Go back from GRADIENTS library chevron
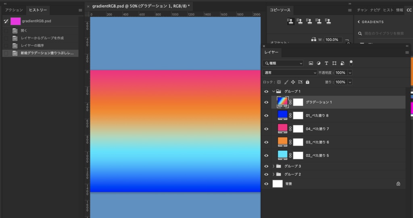 [x=359, y=22]
